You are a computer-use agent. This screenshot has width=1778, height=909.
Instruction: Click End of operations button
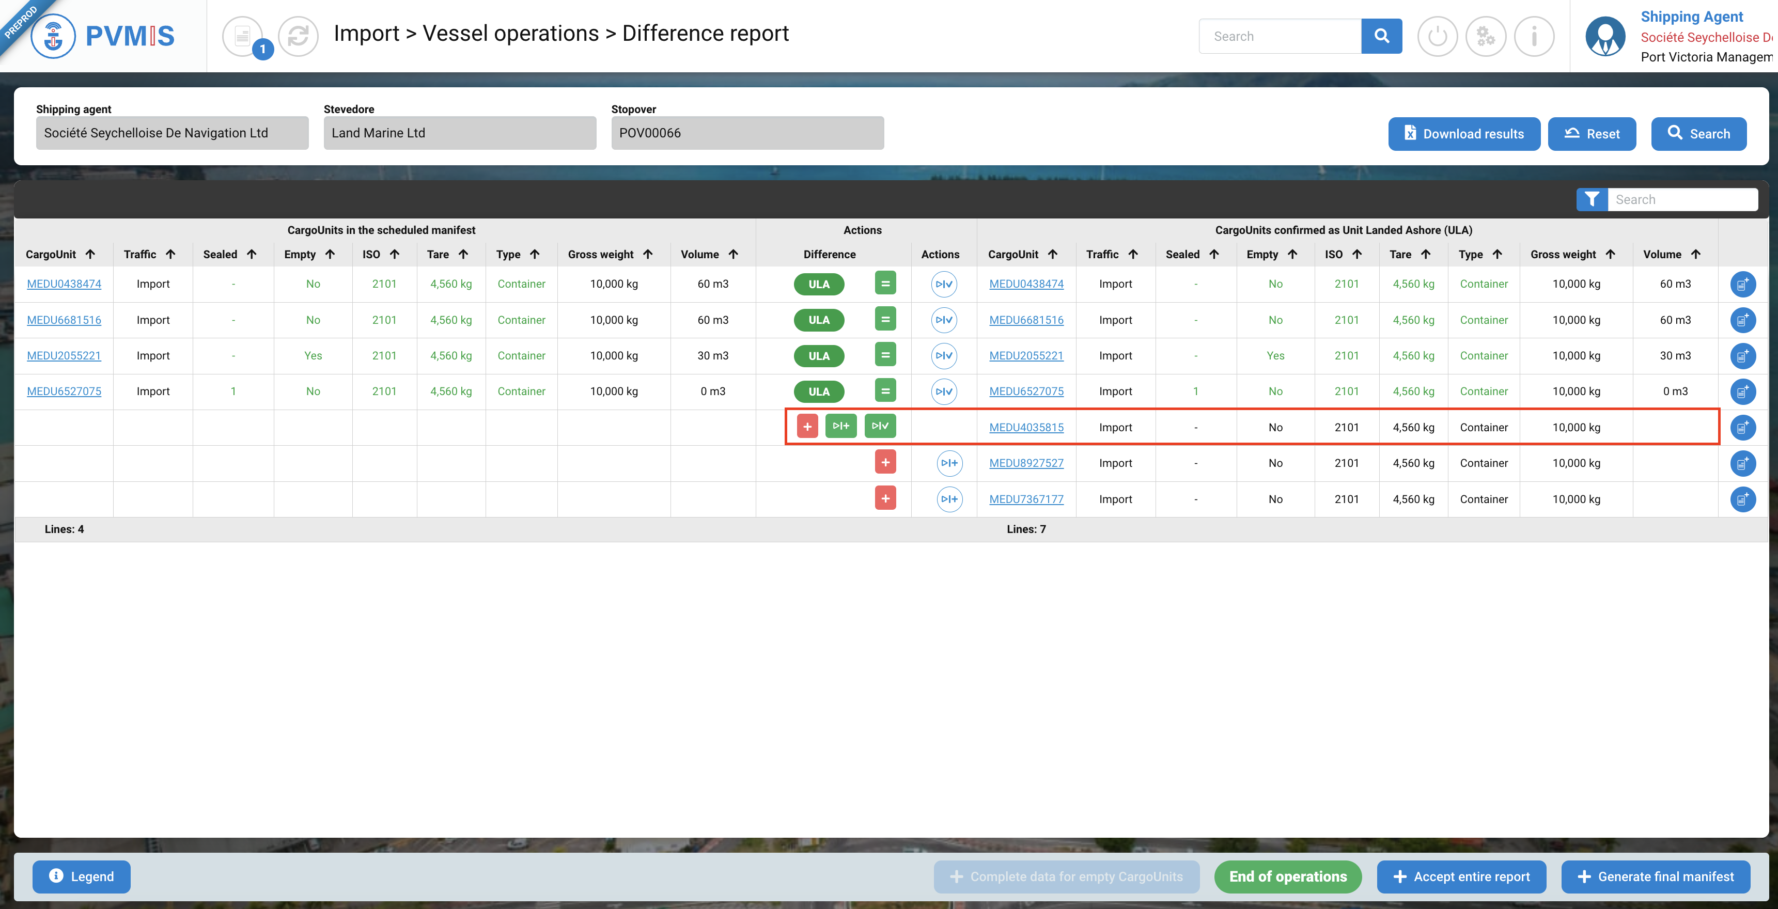click(1287, 876)
